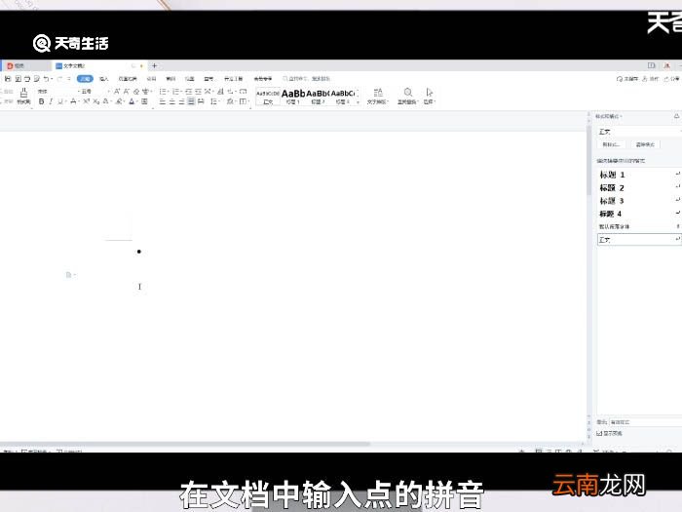682x512 pixels.
Task: Open the Insert ribbon tab
Action: [103, 79]
